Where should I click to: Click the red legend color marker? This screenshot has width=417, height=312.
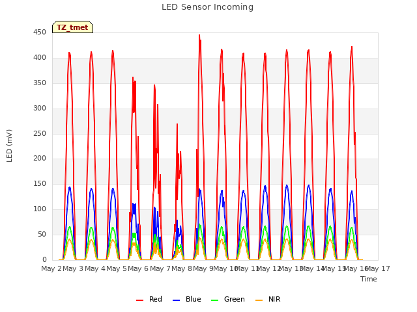point(139,300)
